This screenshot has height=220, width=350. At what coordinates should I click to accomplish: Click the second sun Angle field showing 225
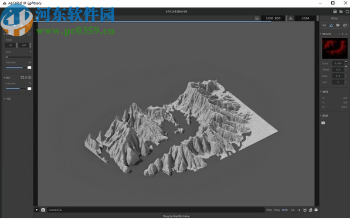click(24, 45)
